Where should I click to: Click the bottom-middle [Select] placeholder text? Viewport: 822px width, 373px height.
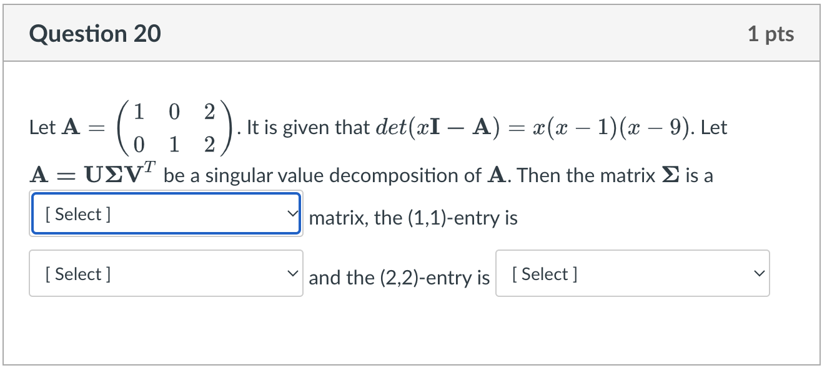pos(78,273)
